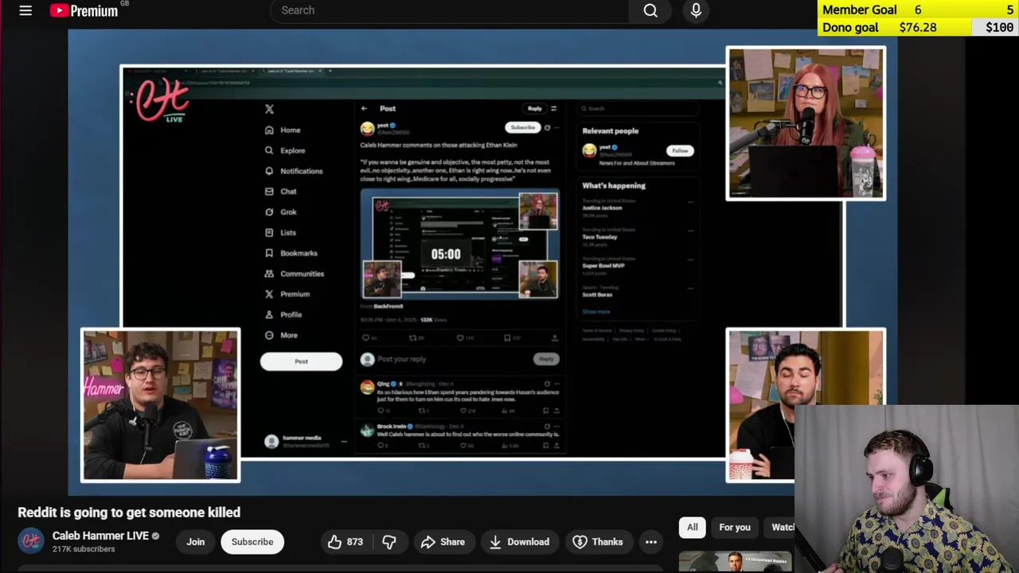The image size is (1019, 573).
Task: Open Home in the X sidebar
Action: (283, 130)
